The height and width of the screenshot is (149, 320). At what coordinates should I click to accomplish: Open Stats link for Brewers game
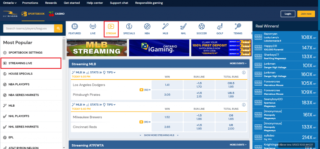pyautogui.click(x=94, y=105)
